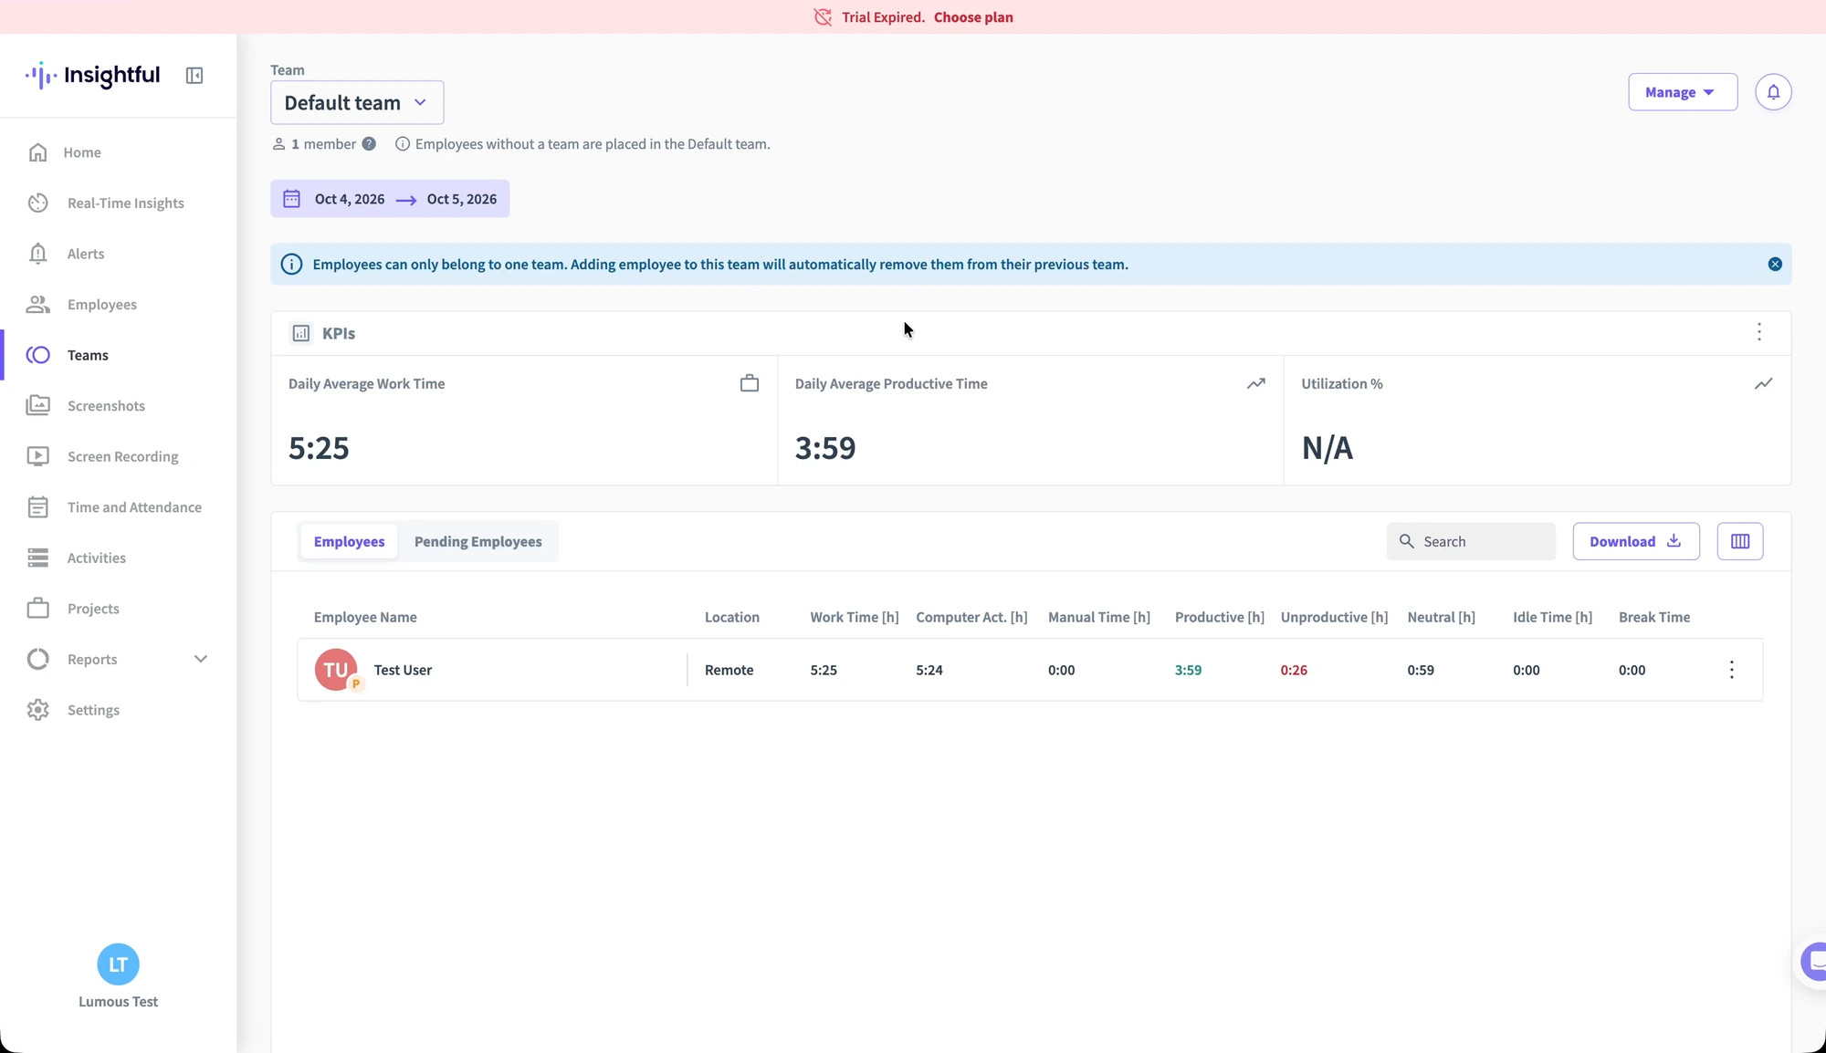The image size is (1826, 1053).
Task: Click the Utilization % chart icon
Action: point(1763,383)
